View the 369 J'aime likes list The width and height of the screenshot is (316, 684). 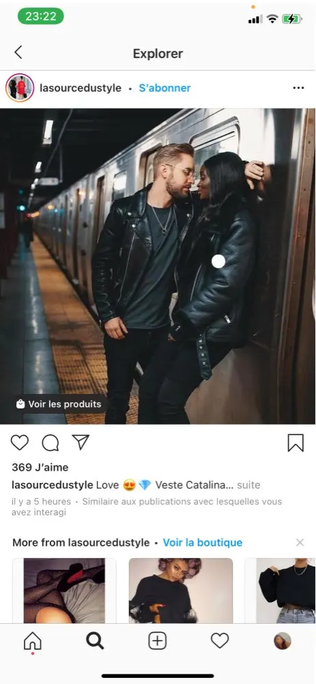(x=40, y=467)
